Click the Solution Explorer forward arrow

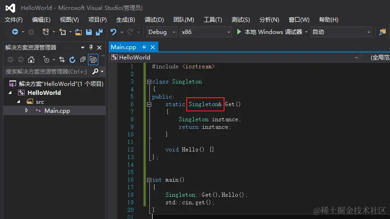[21, 59]
